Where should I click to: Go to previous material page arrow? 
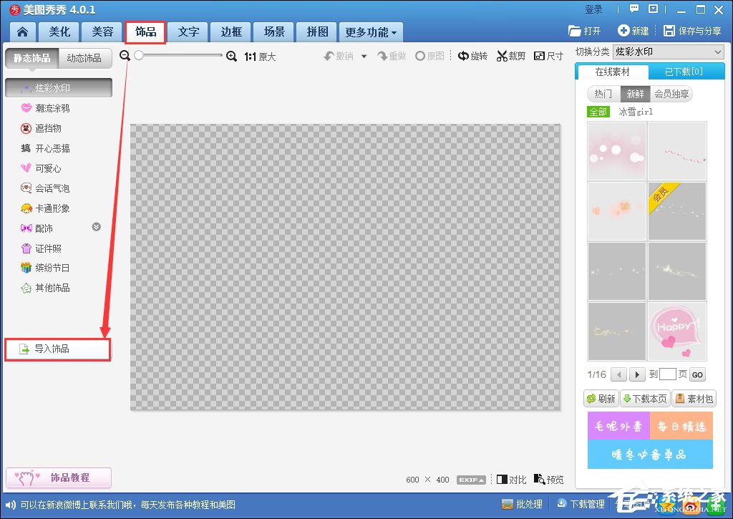point(619,374)
